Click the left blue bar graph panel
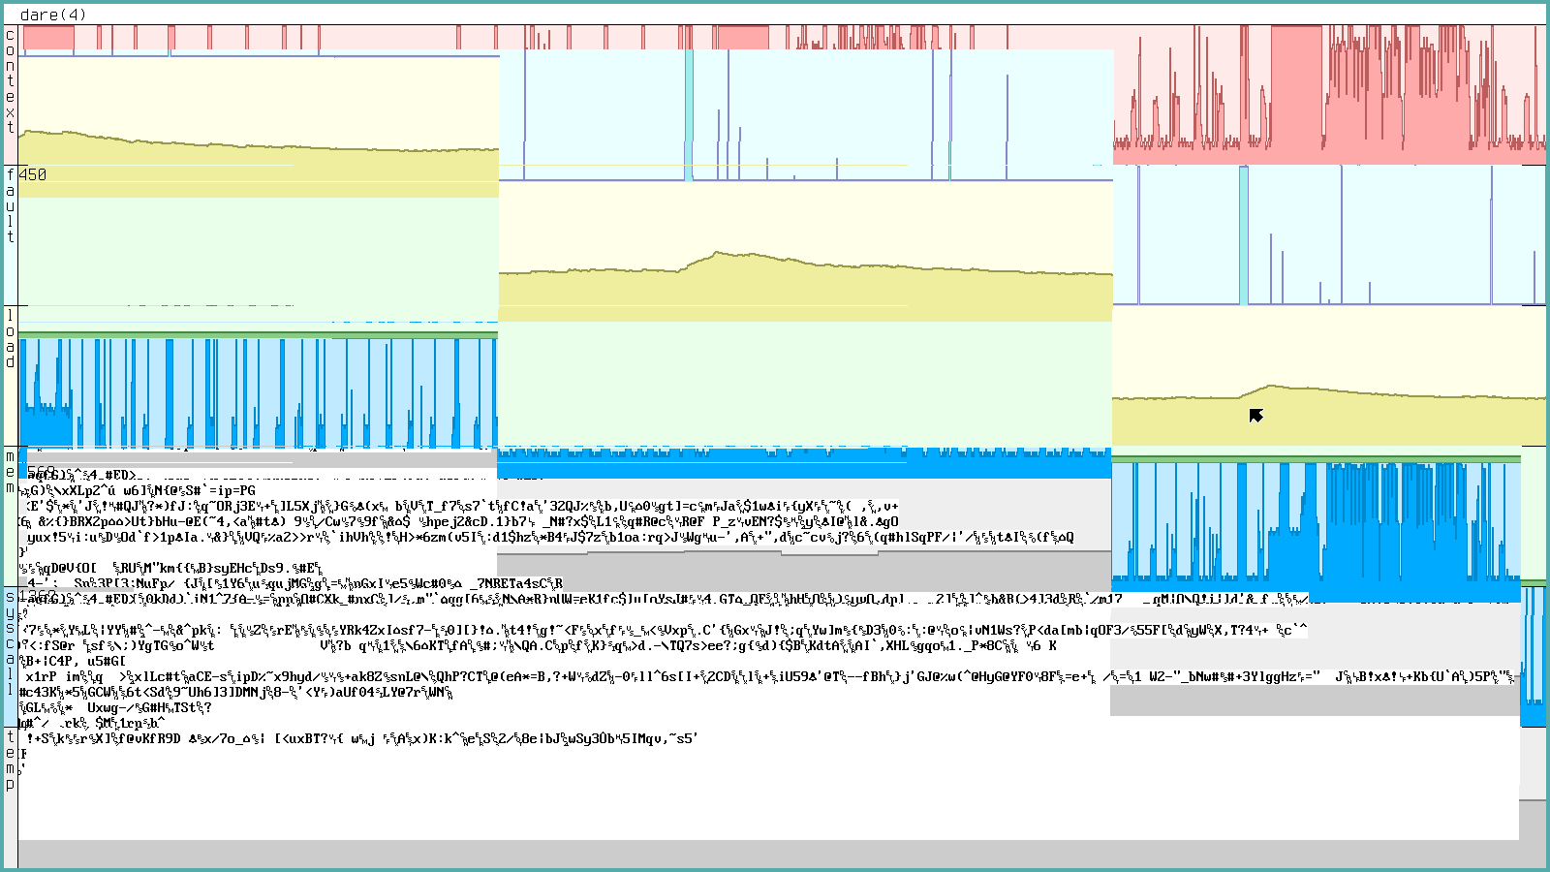 tap(257, 392)
